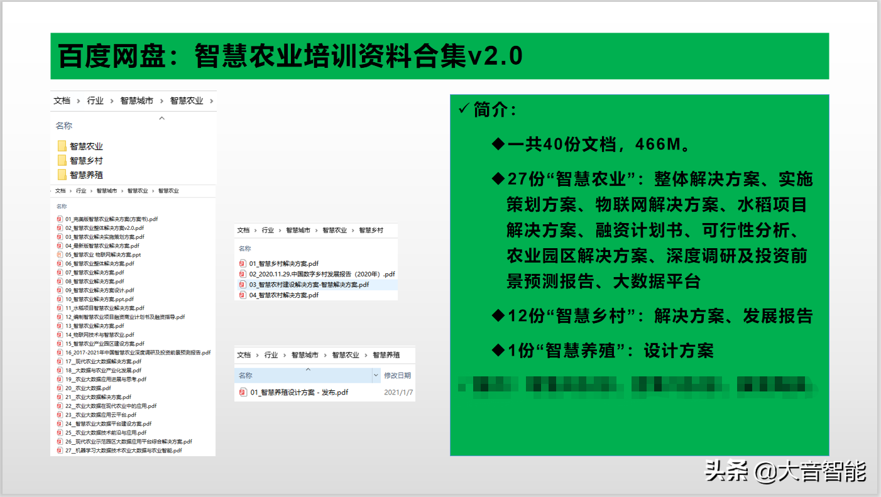Toggle sort arrow above 名称 in 智慧养殖 panel
881x497 pixels.
point(307,368)
